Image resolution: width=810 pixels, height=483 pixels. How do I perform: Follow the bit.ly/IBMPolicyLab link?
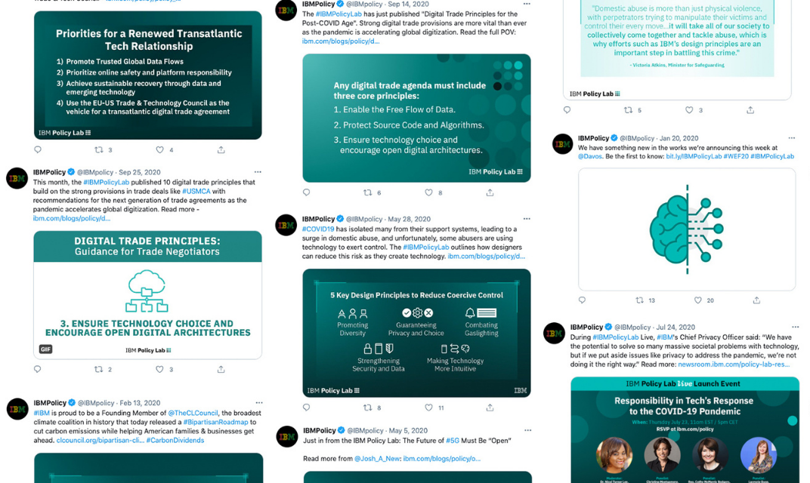[x=693, y=156]
